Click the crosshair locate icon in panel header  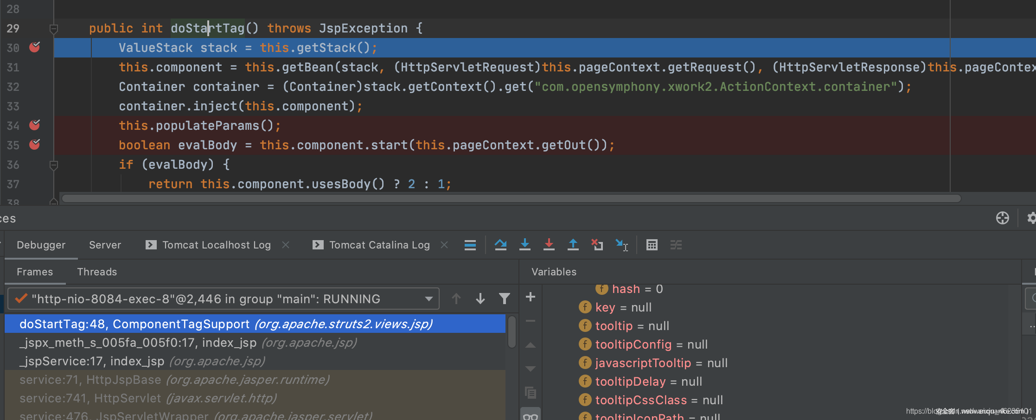click(x=1003, y=218)
